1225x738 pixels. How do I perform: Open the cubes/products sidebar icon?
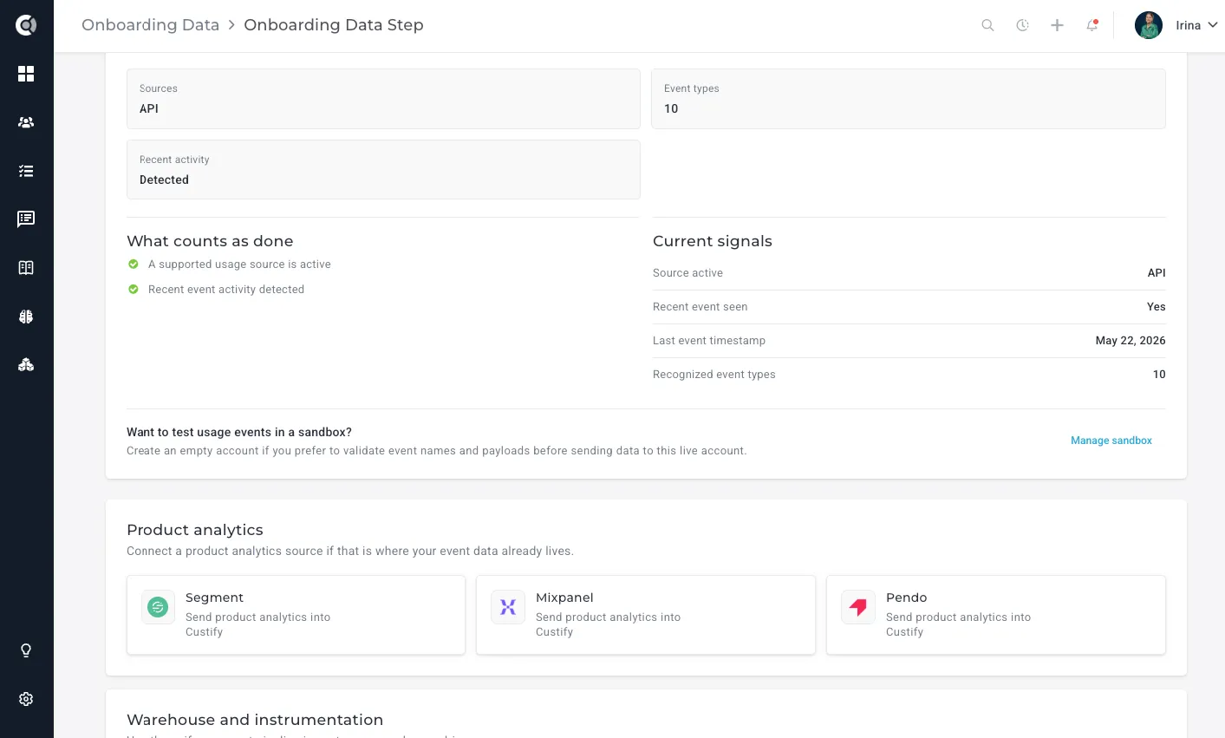pyautogui.click(x=26, y=365)
